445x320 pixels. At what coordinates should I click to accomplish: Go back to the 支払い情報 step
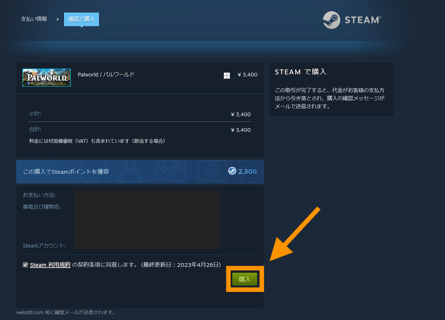(34, 19)
